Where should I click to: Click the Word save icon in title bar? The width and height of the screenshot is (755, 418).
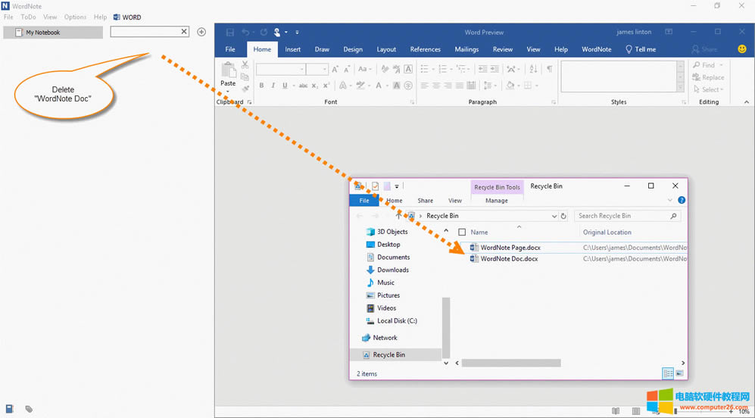(230, 33)
